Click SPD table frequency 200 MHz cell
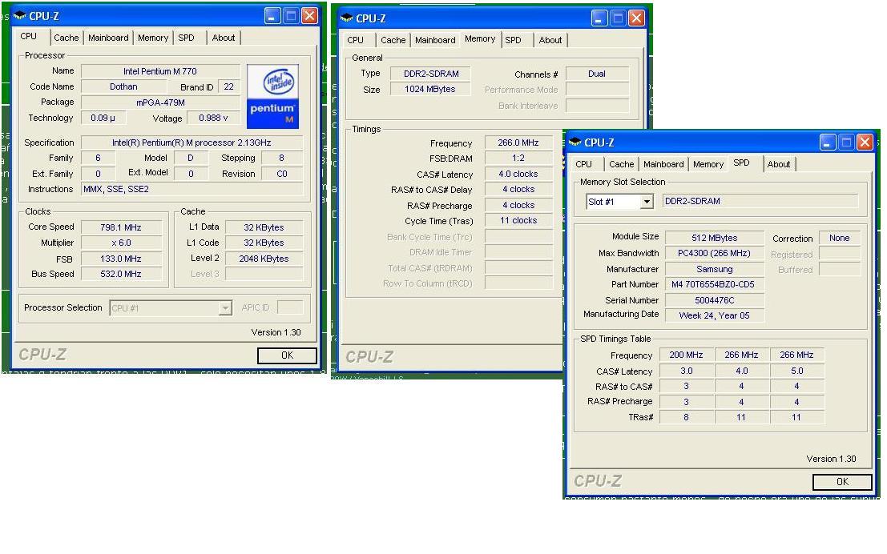This screenshot has width=887, height=554. [686, 355]
